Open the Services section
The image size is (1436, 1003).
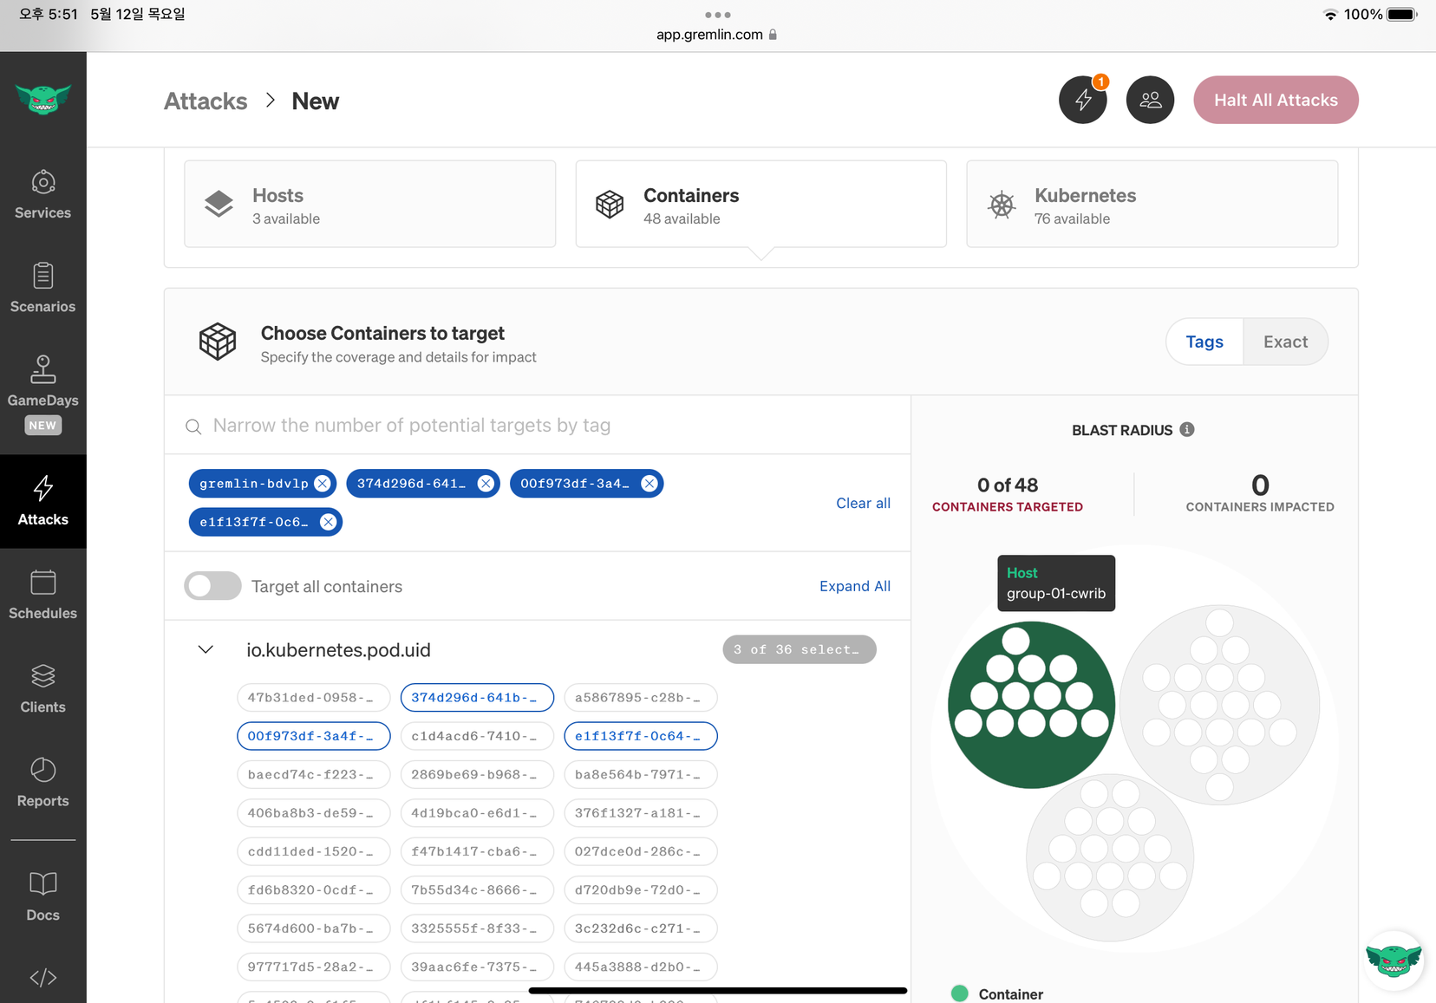(42, 195)
